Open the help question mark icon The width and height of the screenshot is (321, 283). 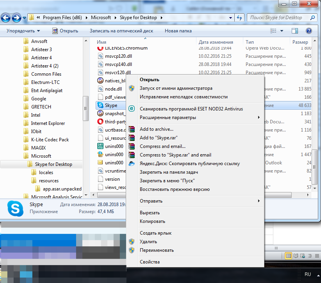[x=309, y=31]
